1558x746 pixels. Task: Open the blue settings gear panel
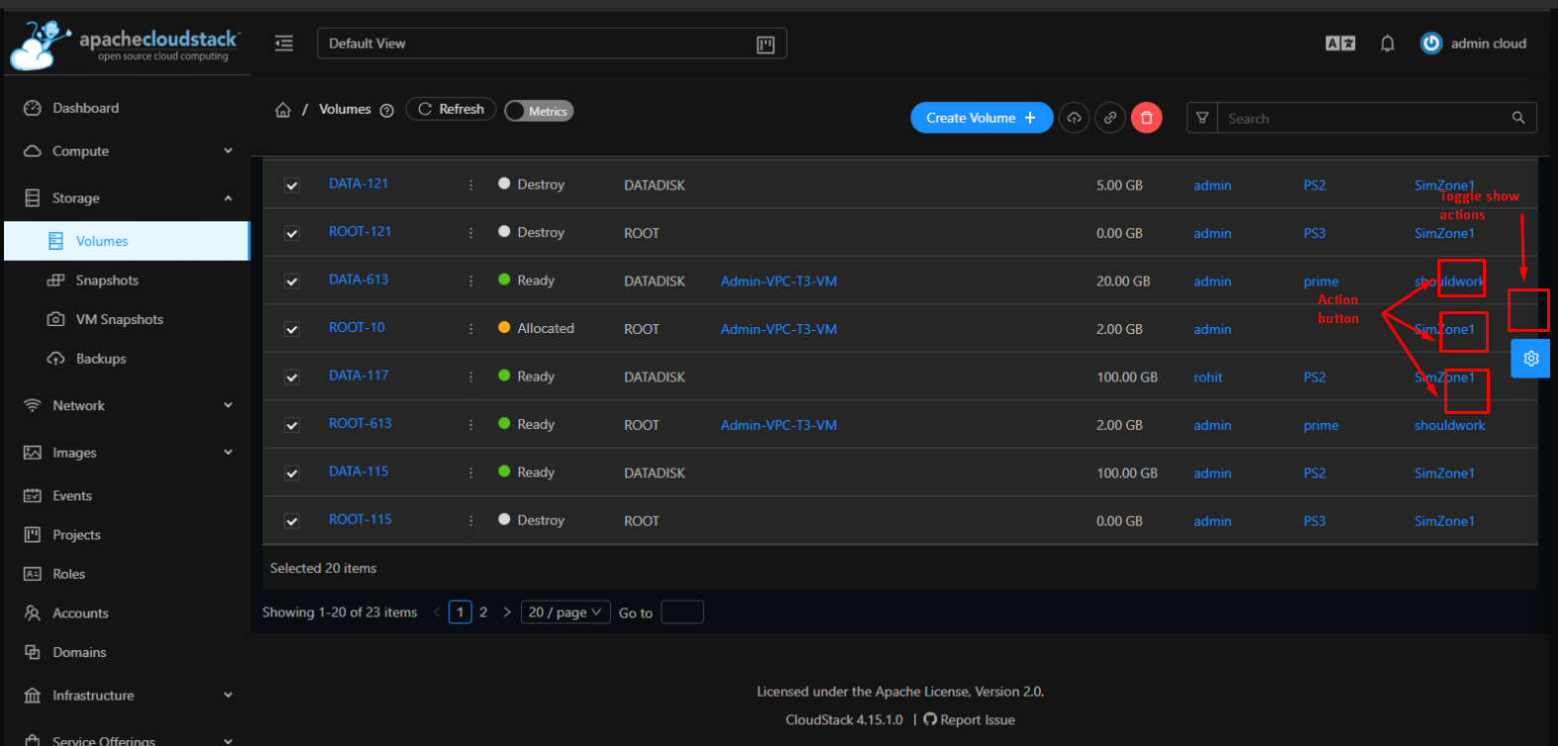click(1530, 359)
